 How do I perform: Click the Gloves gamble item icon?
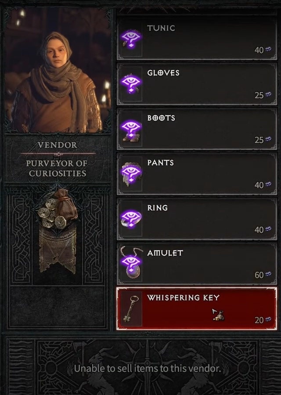131,83
